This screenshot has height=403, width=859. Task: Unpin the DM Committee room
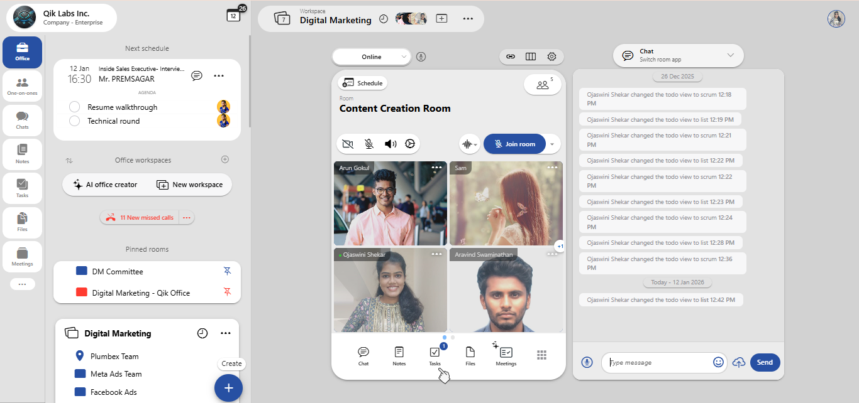coord(228,271)
